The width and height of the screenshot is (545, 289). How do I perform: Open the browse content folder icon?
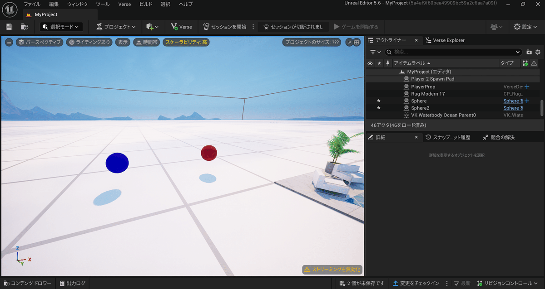25,27
